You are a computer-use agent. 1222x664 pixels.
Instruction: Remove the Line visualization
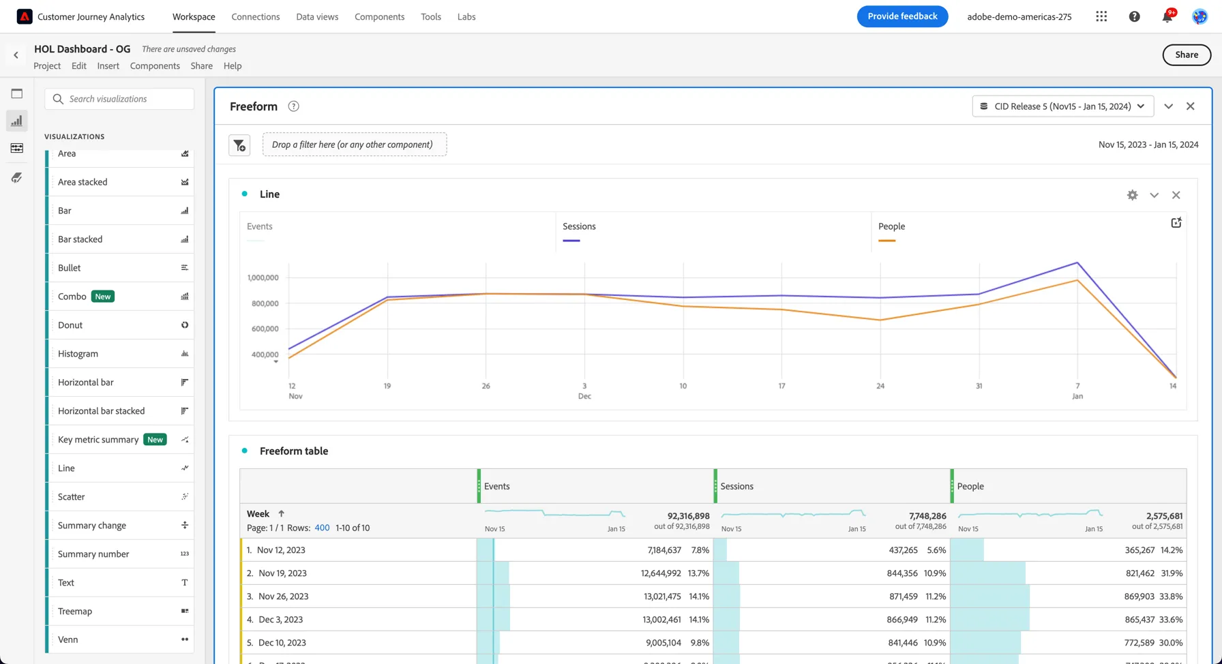point(1176,195)
